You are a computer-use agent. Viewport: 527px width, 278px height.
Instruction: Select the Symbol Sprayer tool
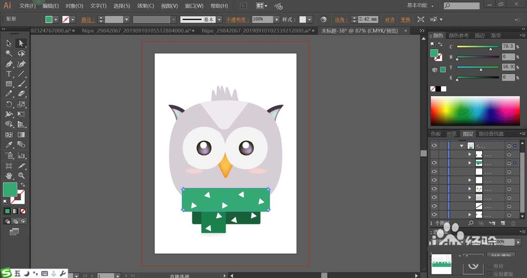point(9,155)
